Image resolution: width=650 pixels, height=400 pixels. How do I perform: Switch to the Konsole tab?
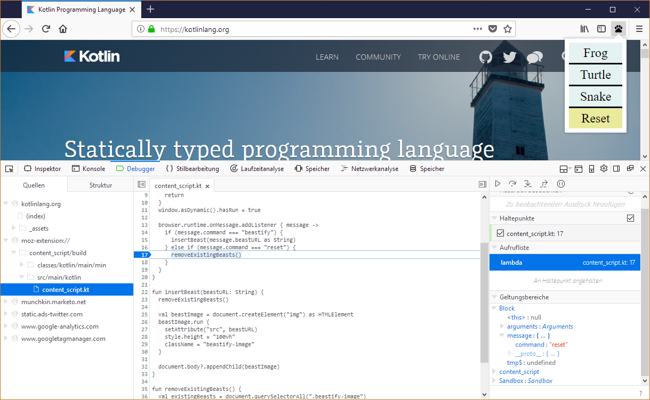tap(89, 169)
